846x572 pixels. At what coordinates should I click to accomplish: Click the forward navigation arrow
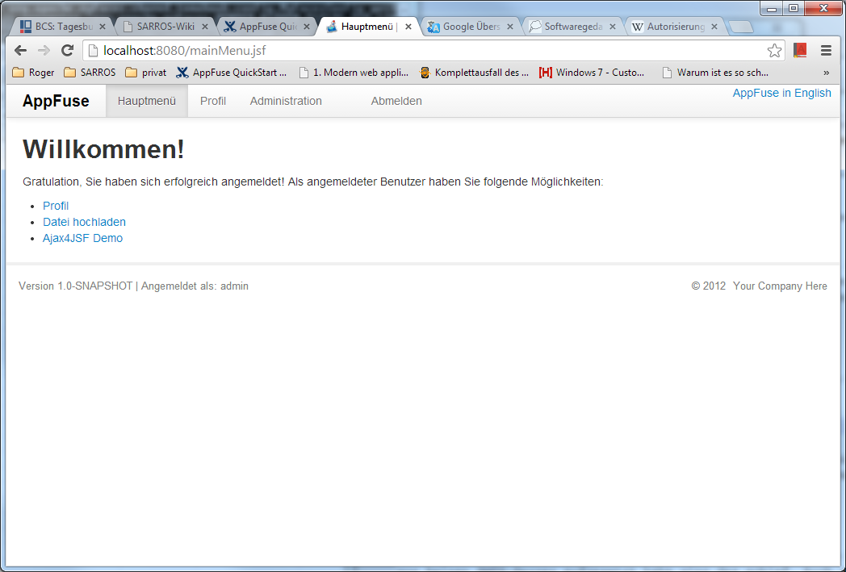click(x=44, y=50)
